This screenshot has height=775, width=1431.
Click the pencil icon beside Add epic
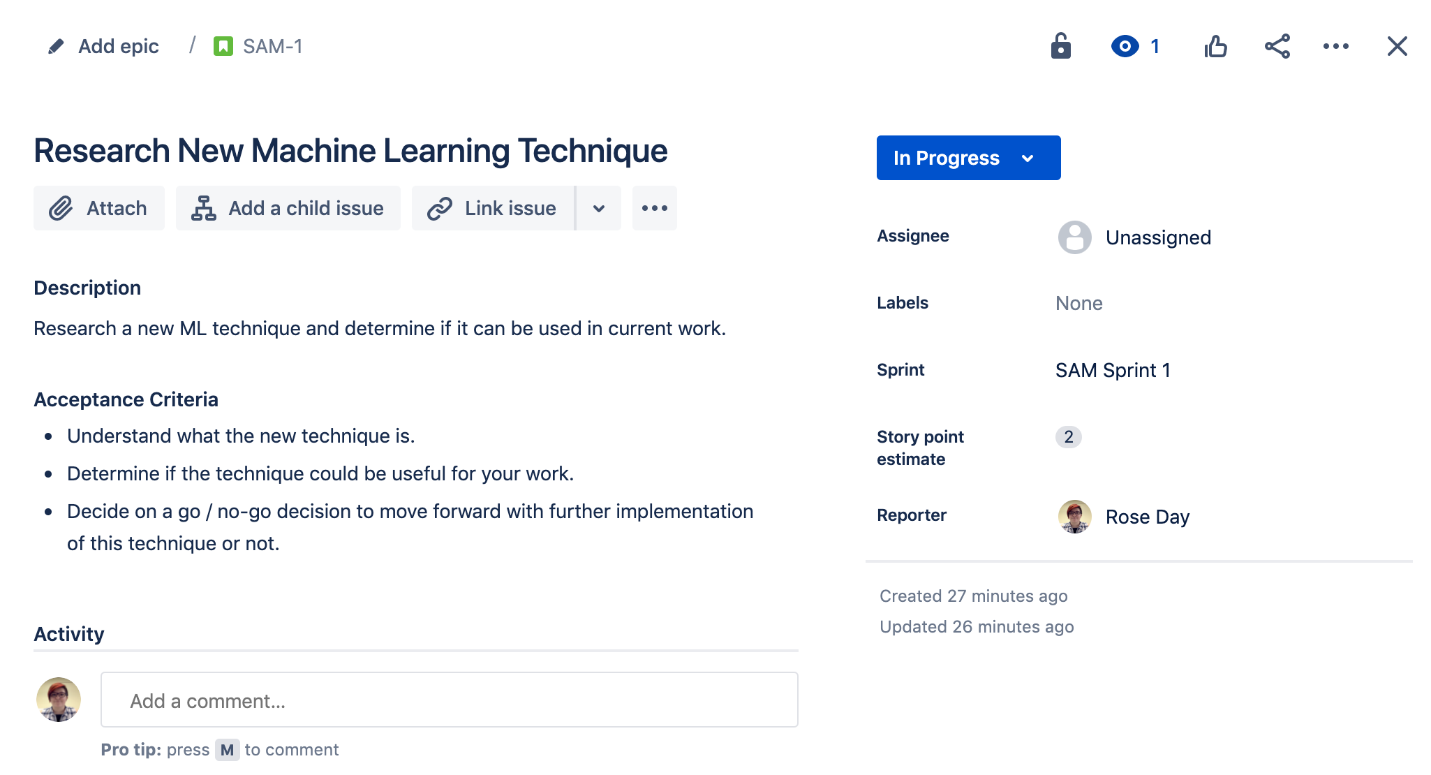point(56,47)
